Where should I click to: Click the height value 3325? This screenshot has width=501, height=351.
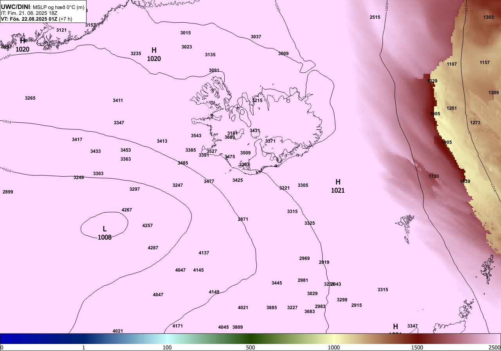[x=310, y=223]
